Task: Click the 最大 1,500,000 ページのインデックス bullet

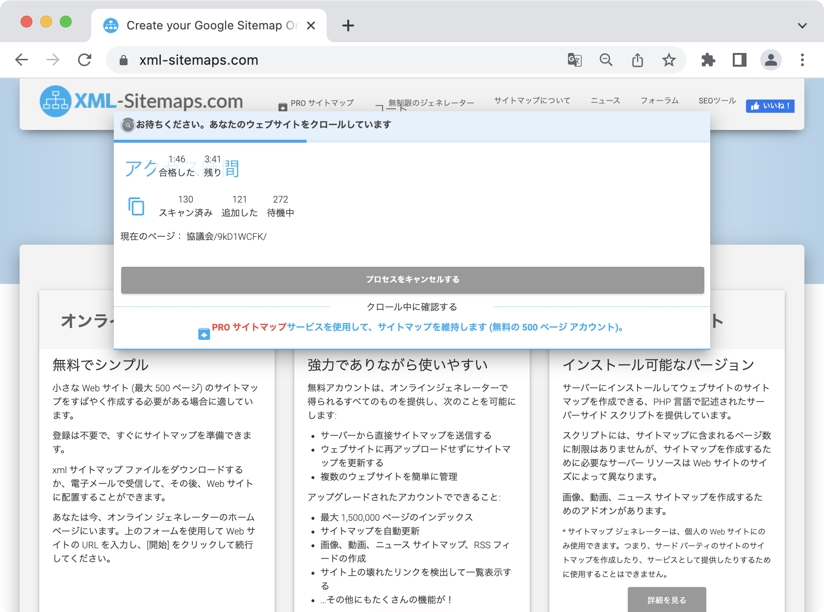Action: click(x=397, y=517)
